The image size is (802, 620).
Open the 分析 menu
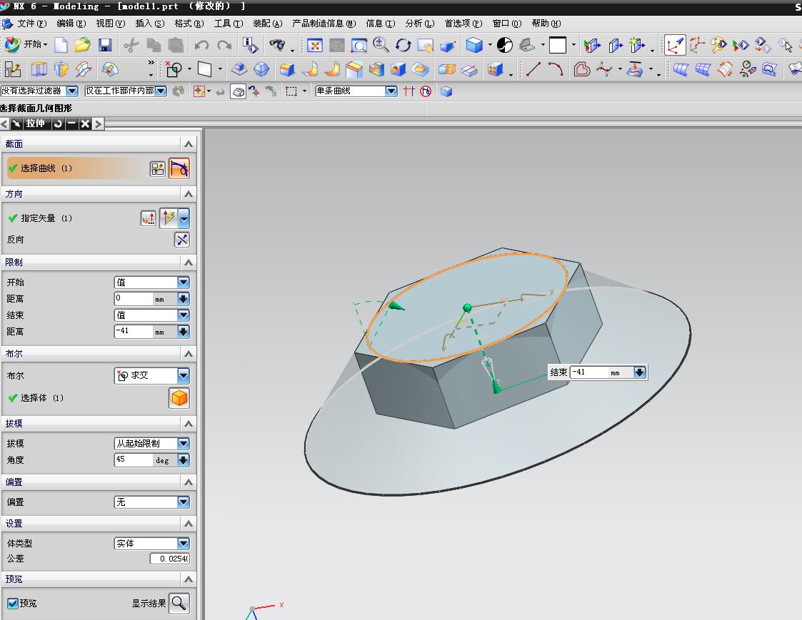click(419, 24)
